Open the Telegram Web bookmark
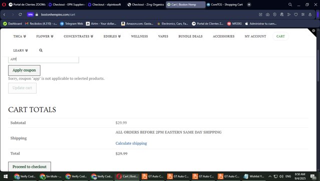The image size is (320, 181). (x=72, y=24)
